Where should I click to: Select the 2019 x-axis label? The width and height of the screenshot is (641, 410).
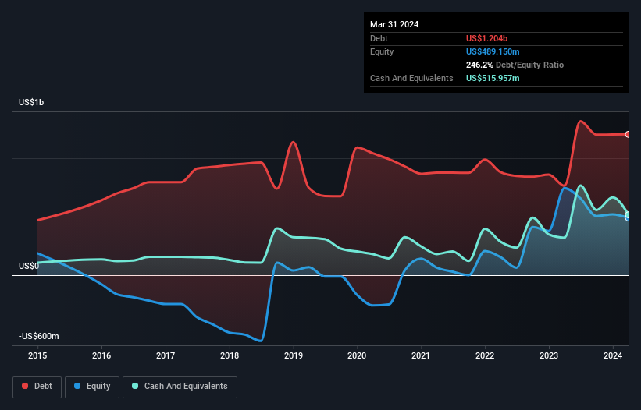[x=294, y=355]
